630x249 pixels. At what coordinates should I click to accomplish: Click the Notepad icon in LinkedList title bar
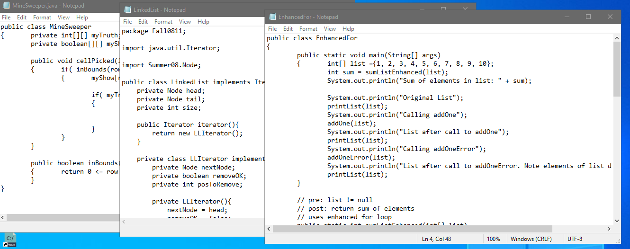[126, 10]
